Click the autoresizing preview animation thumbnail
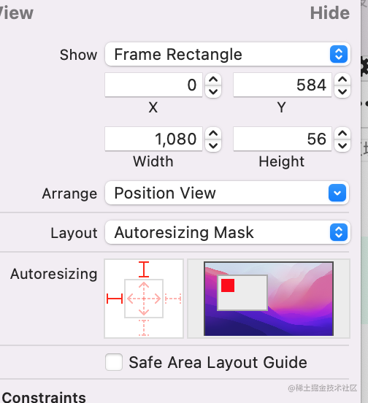Screen dimensions: 368x403 coord(269,299)
